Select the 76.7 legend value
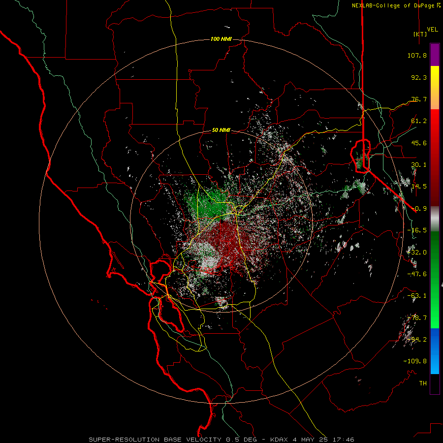 (x=419, y=99)
